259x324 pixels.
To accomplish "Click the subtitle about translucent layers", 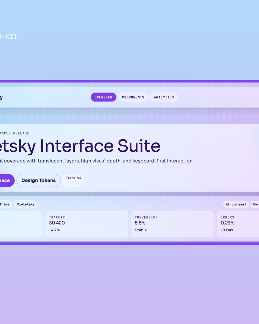I will coord(96,161).
